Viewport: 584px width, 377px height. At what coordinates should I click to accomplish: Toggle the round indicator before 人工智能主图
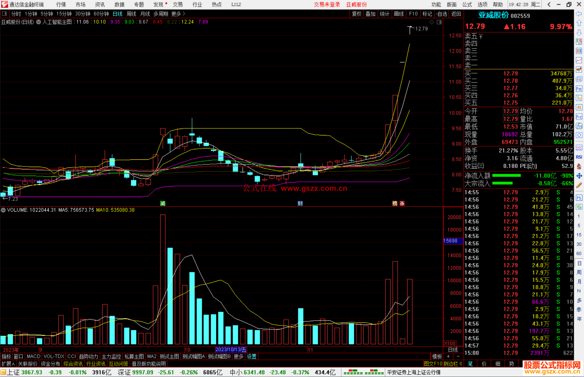point(39,22)
